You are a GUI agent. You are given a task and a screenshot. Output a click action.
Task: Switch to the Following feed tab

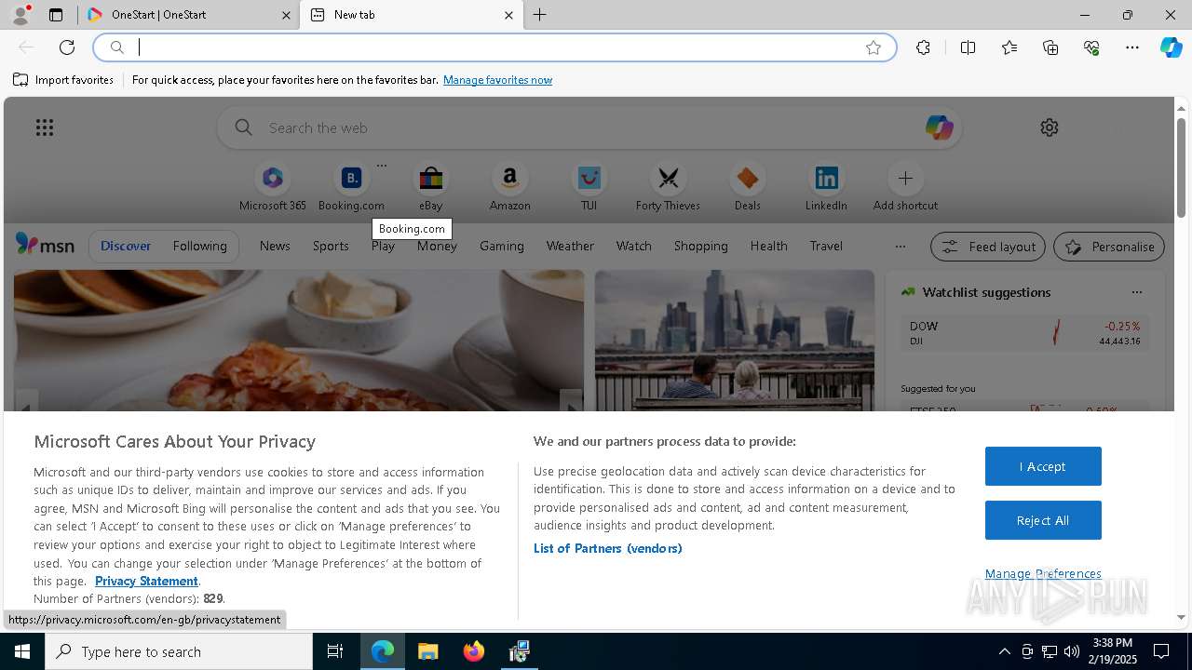199,246
